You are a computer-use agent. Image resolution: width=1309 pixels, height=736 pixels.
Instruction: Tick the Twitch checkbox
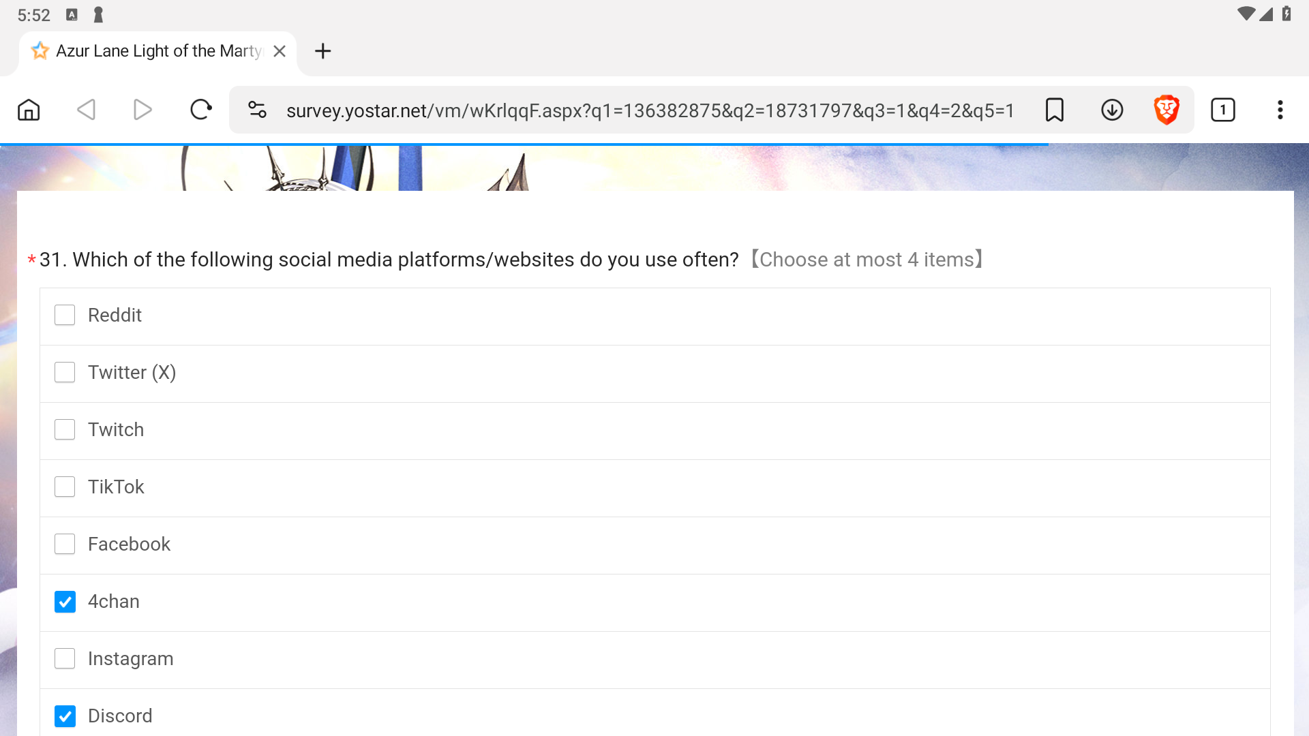click(65, 429)
